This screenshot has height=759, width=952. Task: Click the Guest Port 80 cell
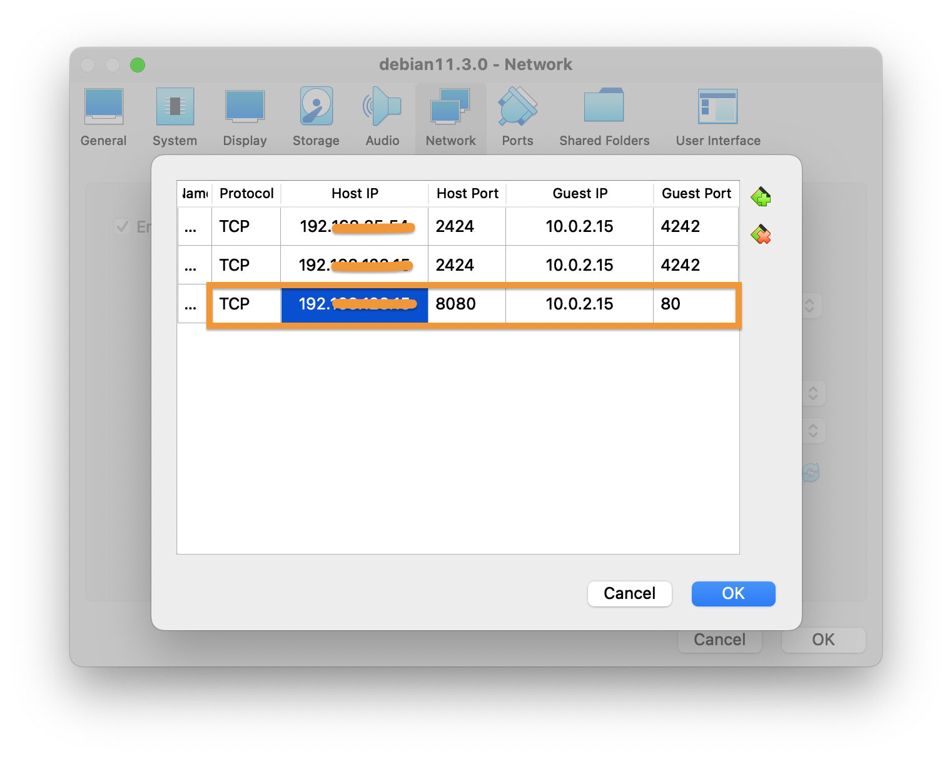[x=694, y=304]
